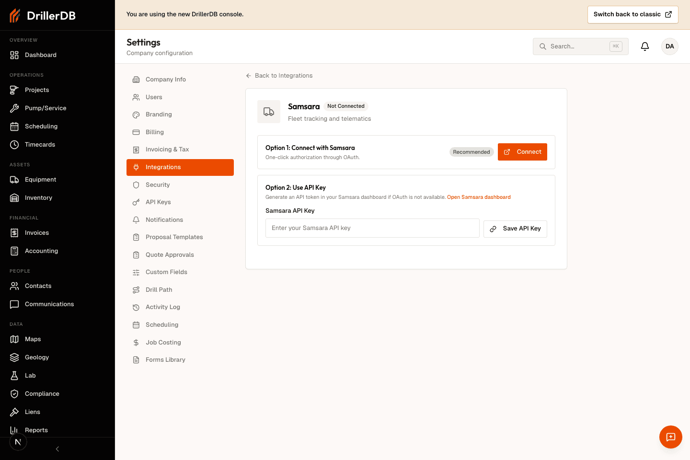
Task: Open Pump/Service wrench icon
Action: click(x=14, y=108)
